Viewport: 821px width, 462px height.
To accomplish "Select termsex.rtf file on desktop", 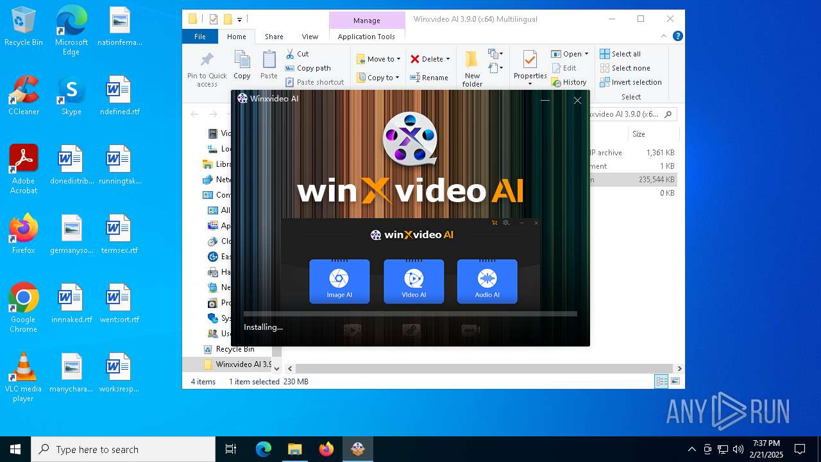I will pyautogui.click(x=119, y=234).
